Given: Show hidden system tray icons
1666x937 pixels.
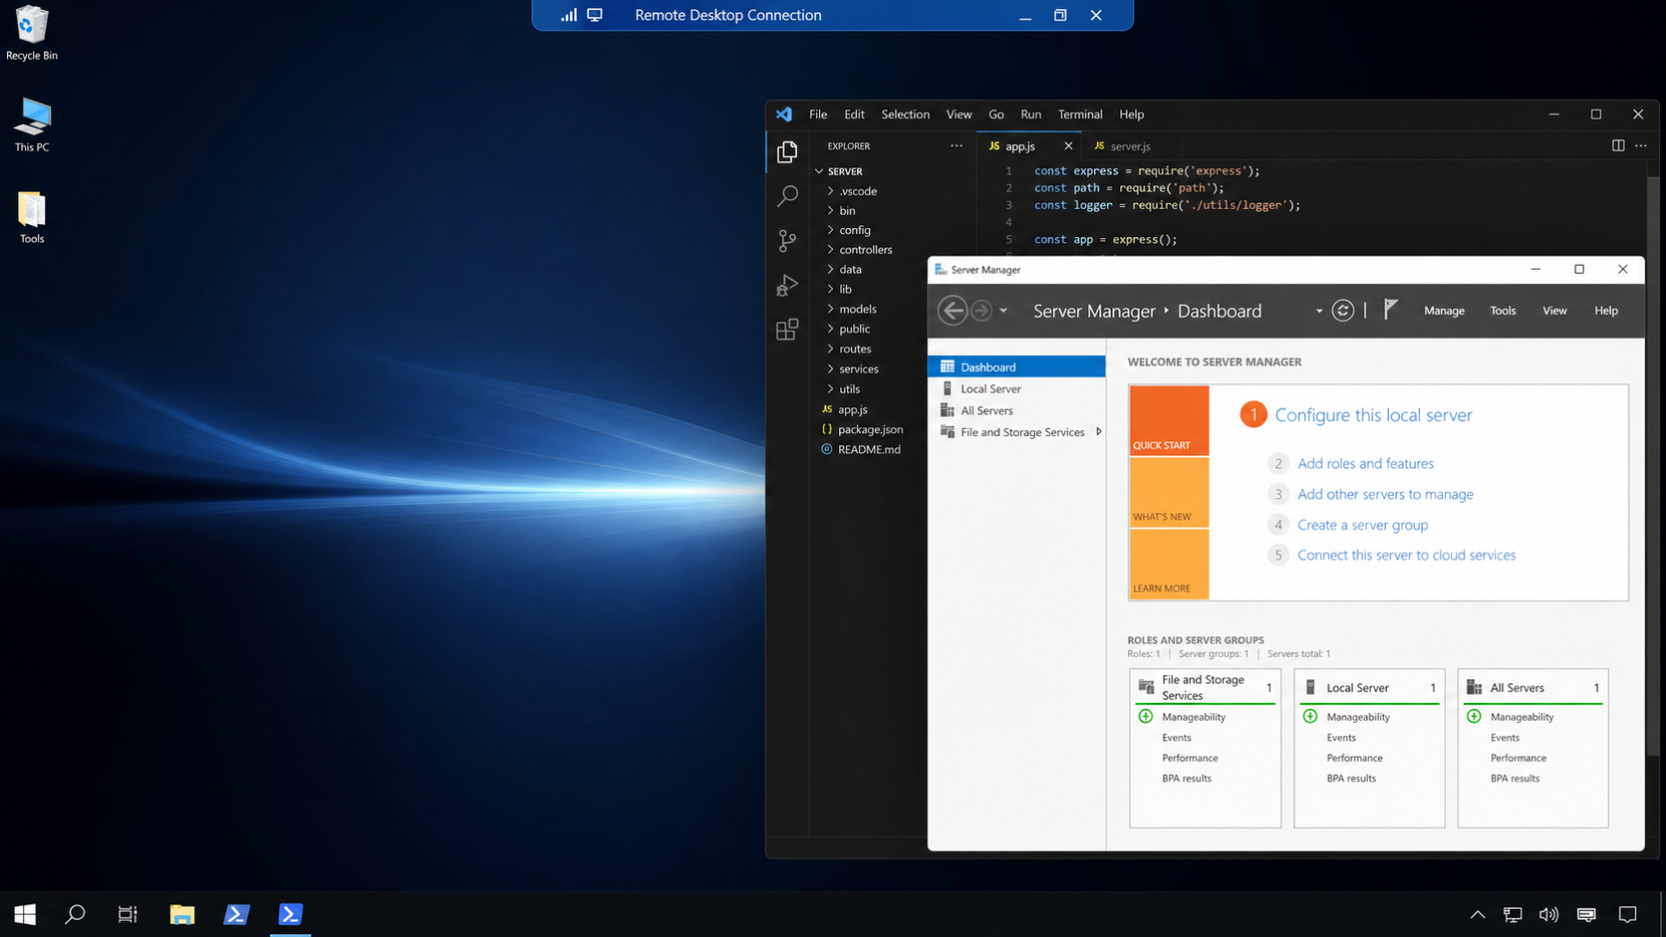Looking at the screenshot, I should tap(1478, 914).
